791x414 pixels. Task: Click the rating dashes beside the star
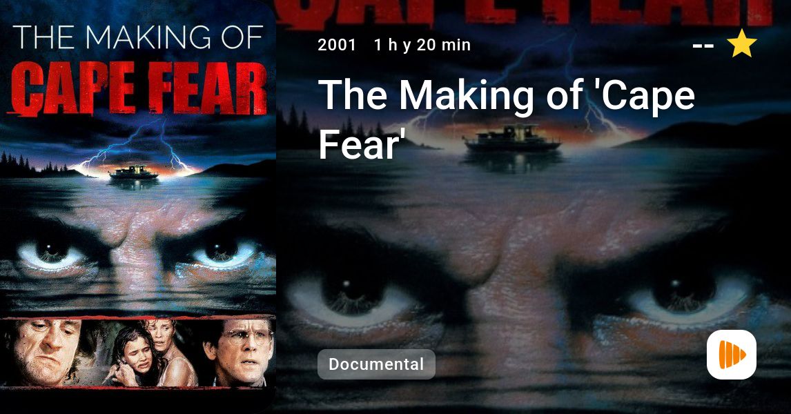(703, 46)
